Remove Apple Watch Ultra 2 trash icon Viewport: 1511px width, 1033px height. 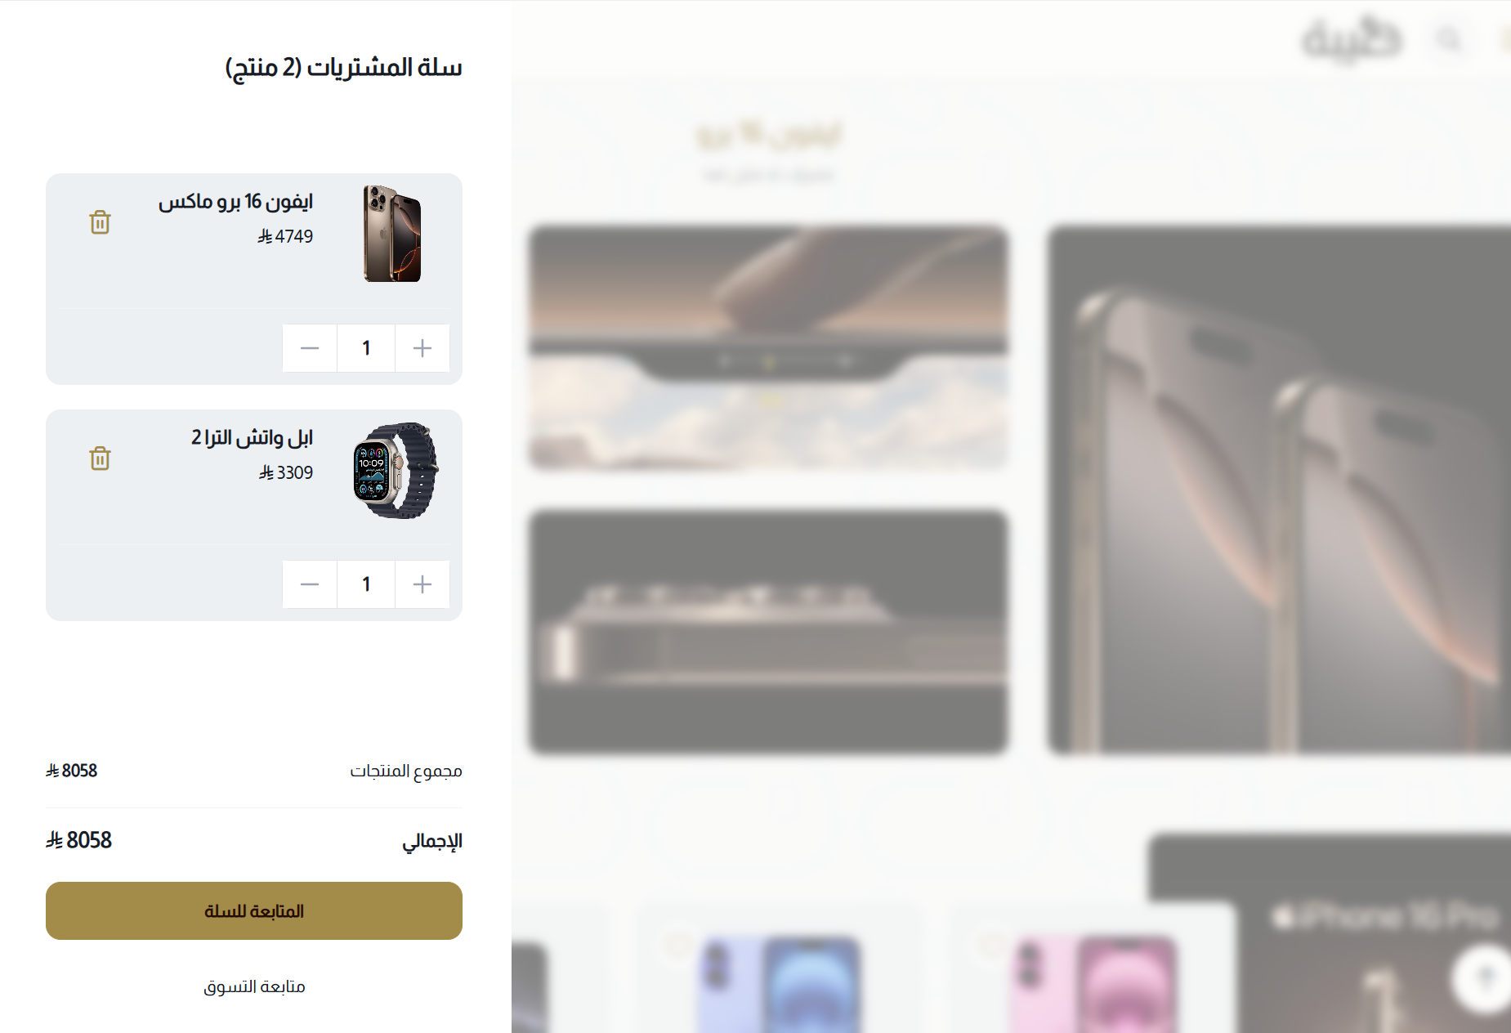(x=100, y=458)
